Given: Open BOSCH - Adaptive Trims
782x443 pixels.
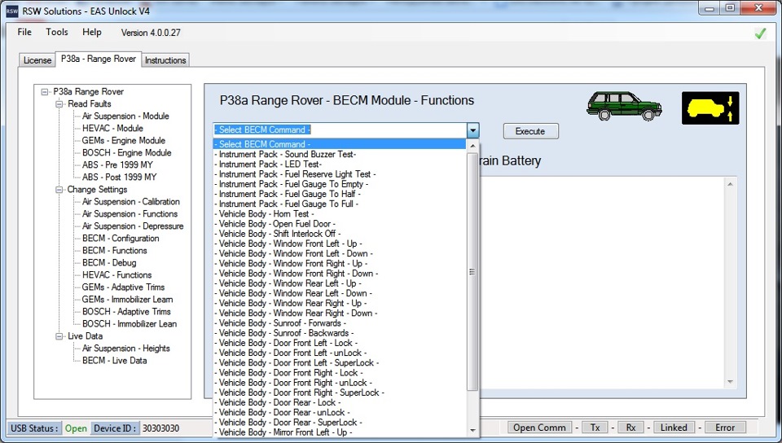Looking at the screenshot, I should point(126,311).
